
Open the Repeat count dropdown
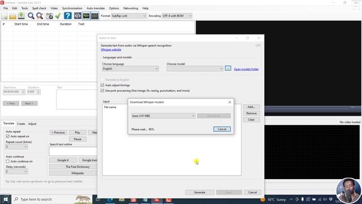coord(16,147)
